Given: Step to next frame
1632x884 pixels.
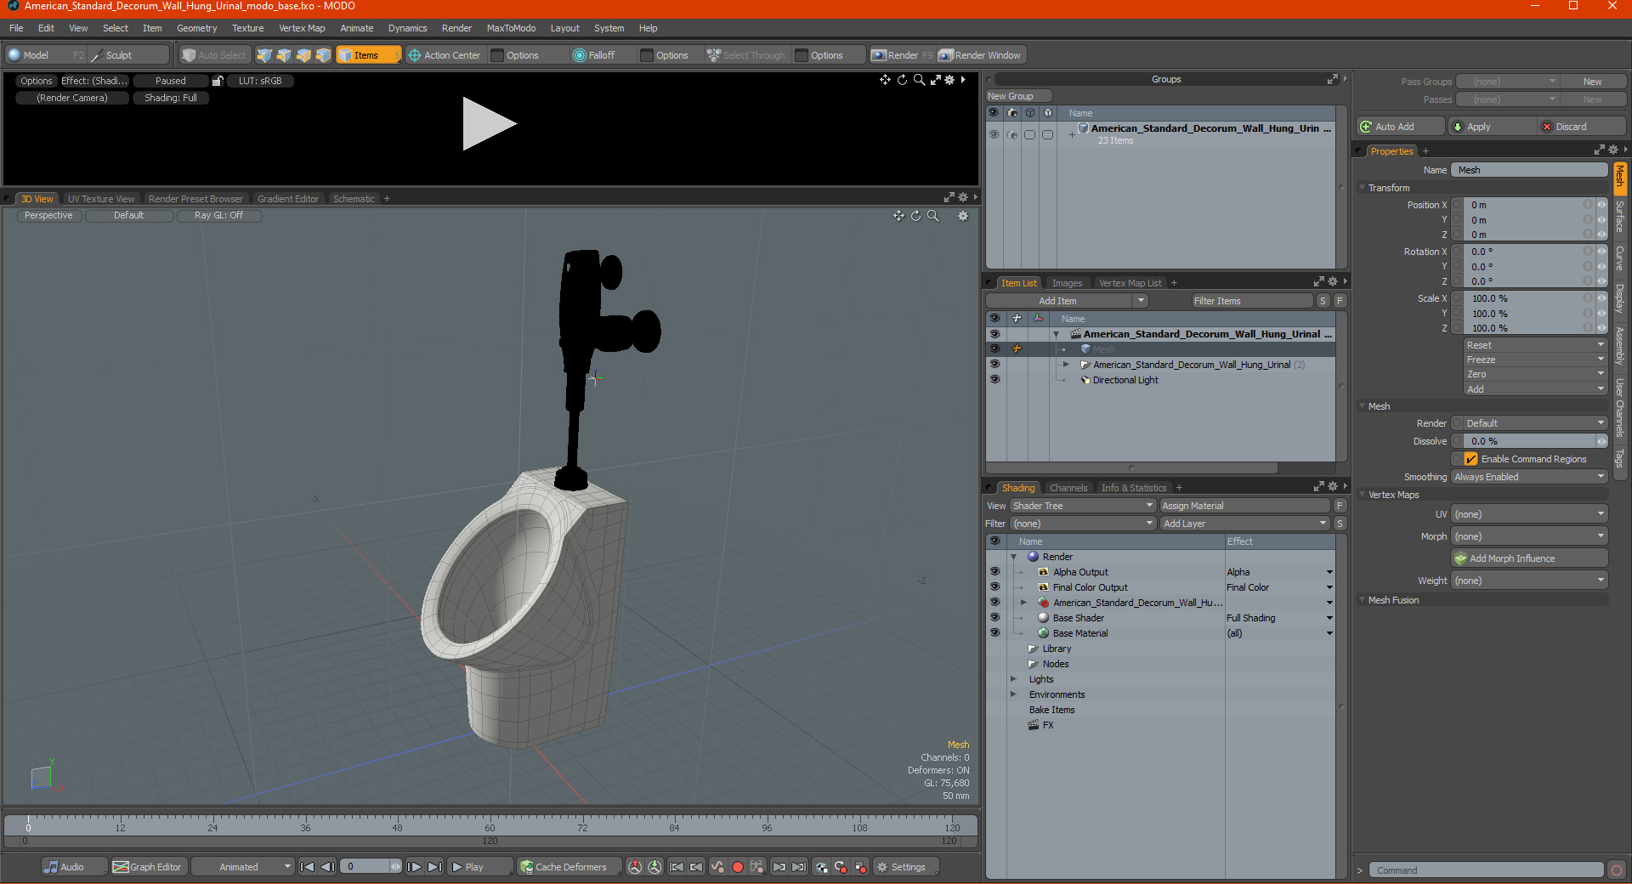Looking at the screenshot, I should [x=414, y=867].
